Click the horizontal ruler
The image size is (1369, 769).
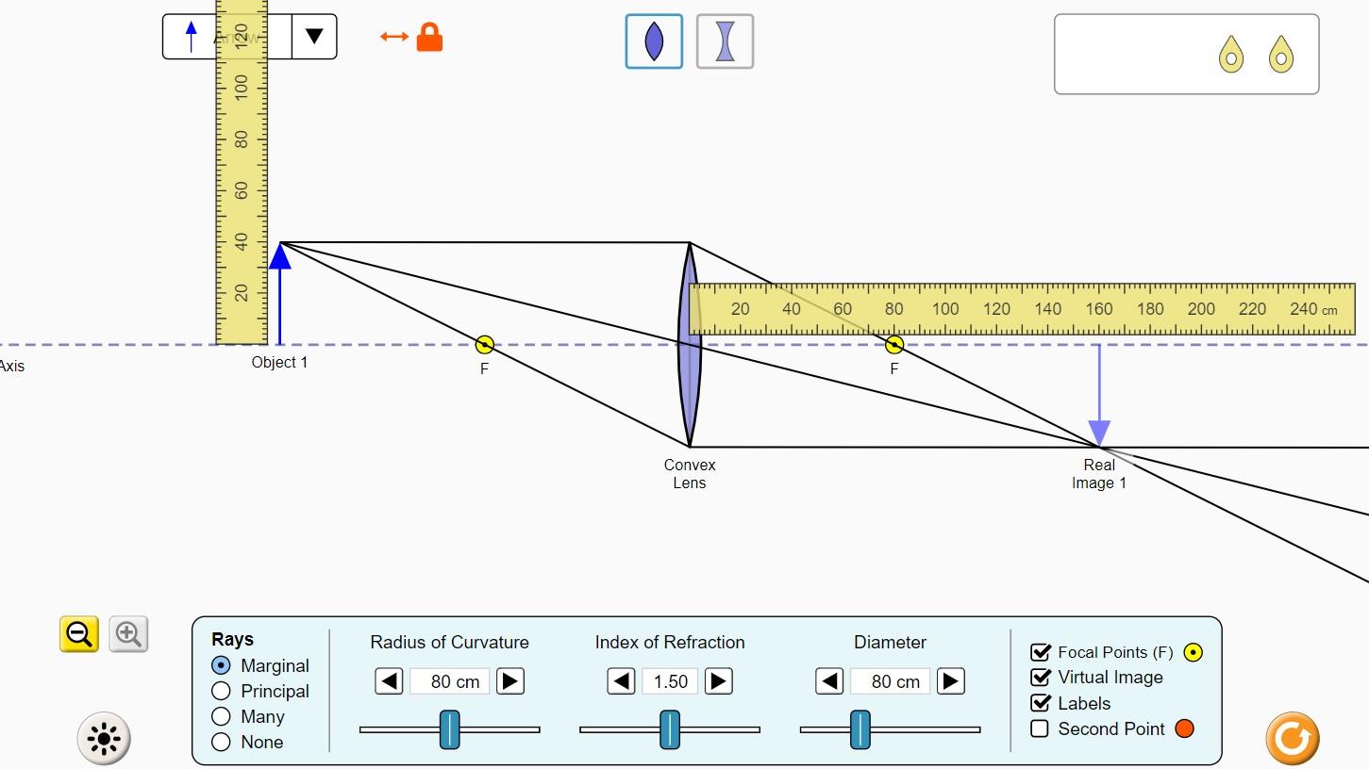(1023, 308)
